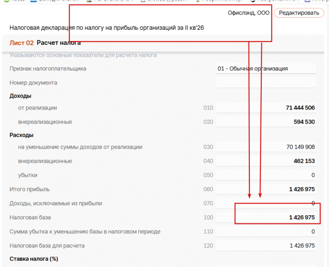
Task: Click the Ставка налога (%) heading
Action: click(34, 259)
